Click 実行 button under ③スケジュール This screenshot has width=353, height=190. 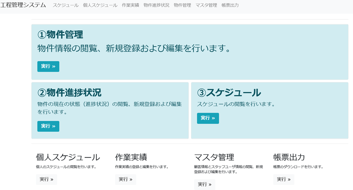208,118
